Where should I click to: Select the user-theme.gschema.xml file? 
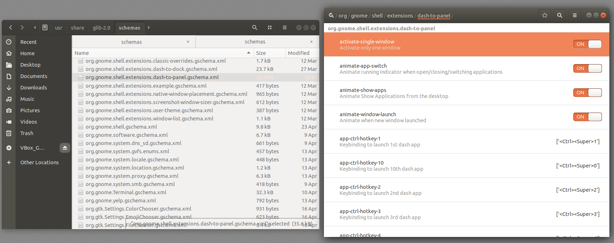196,110
